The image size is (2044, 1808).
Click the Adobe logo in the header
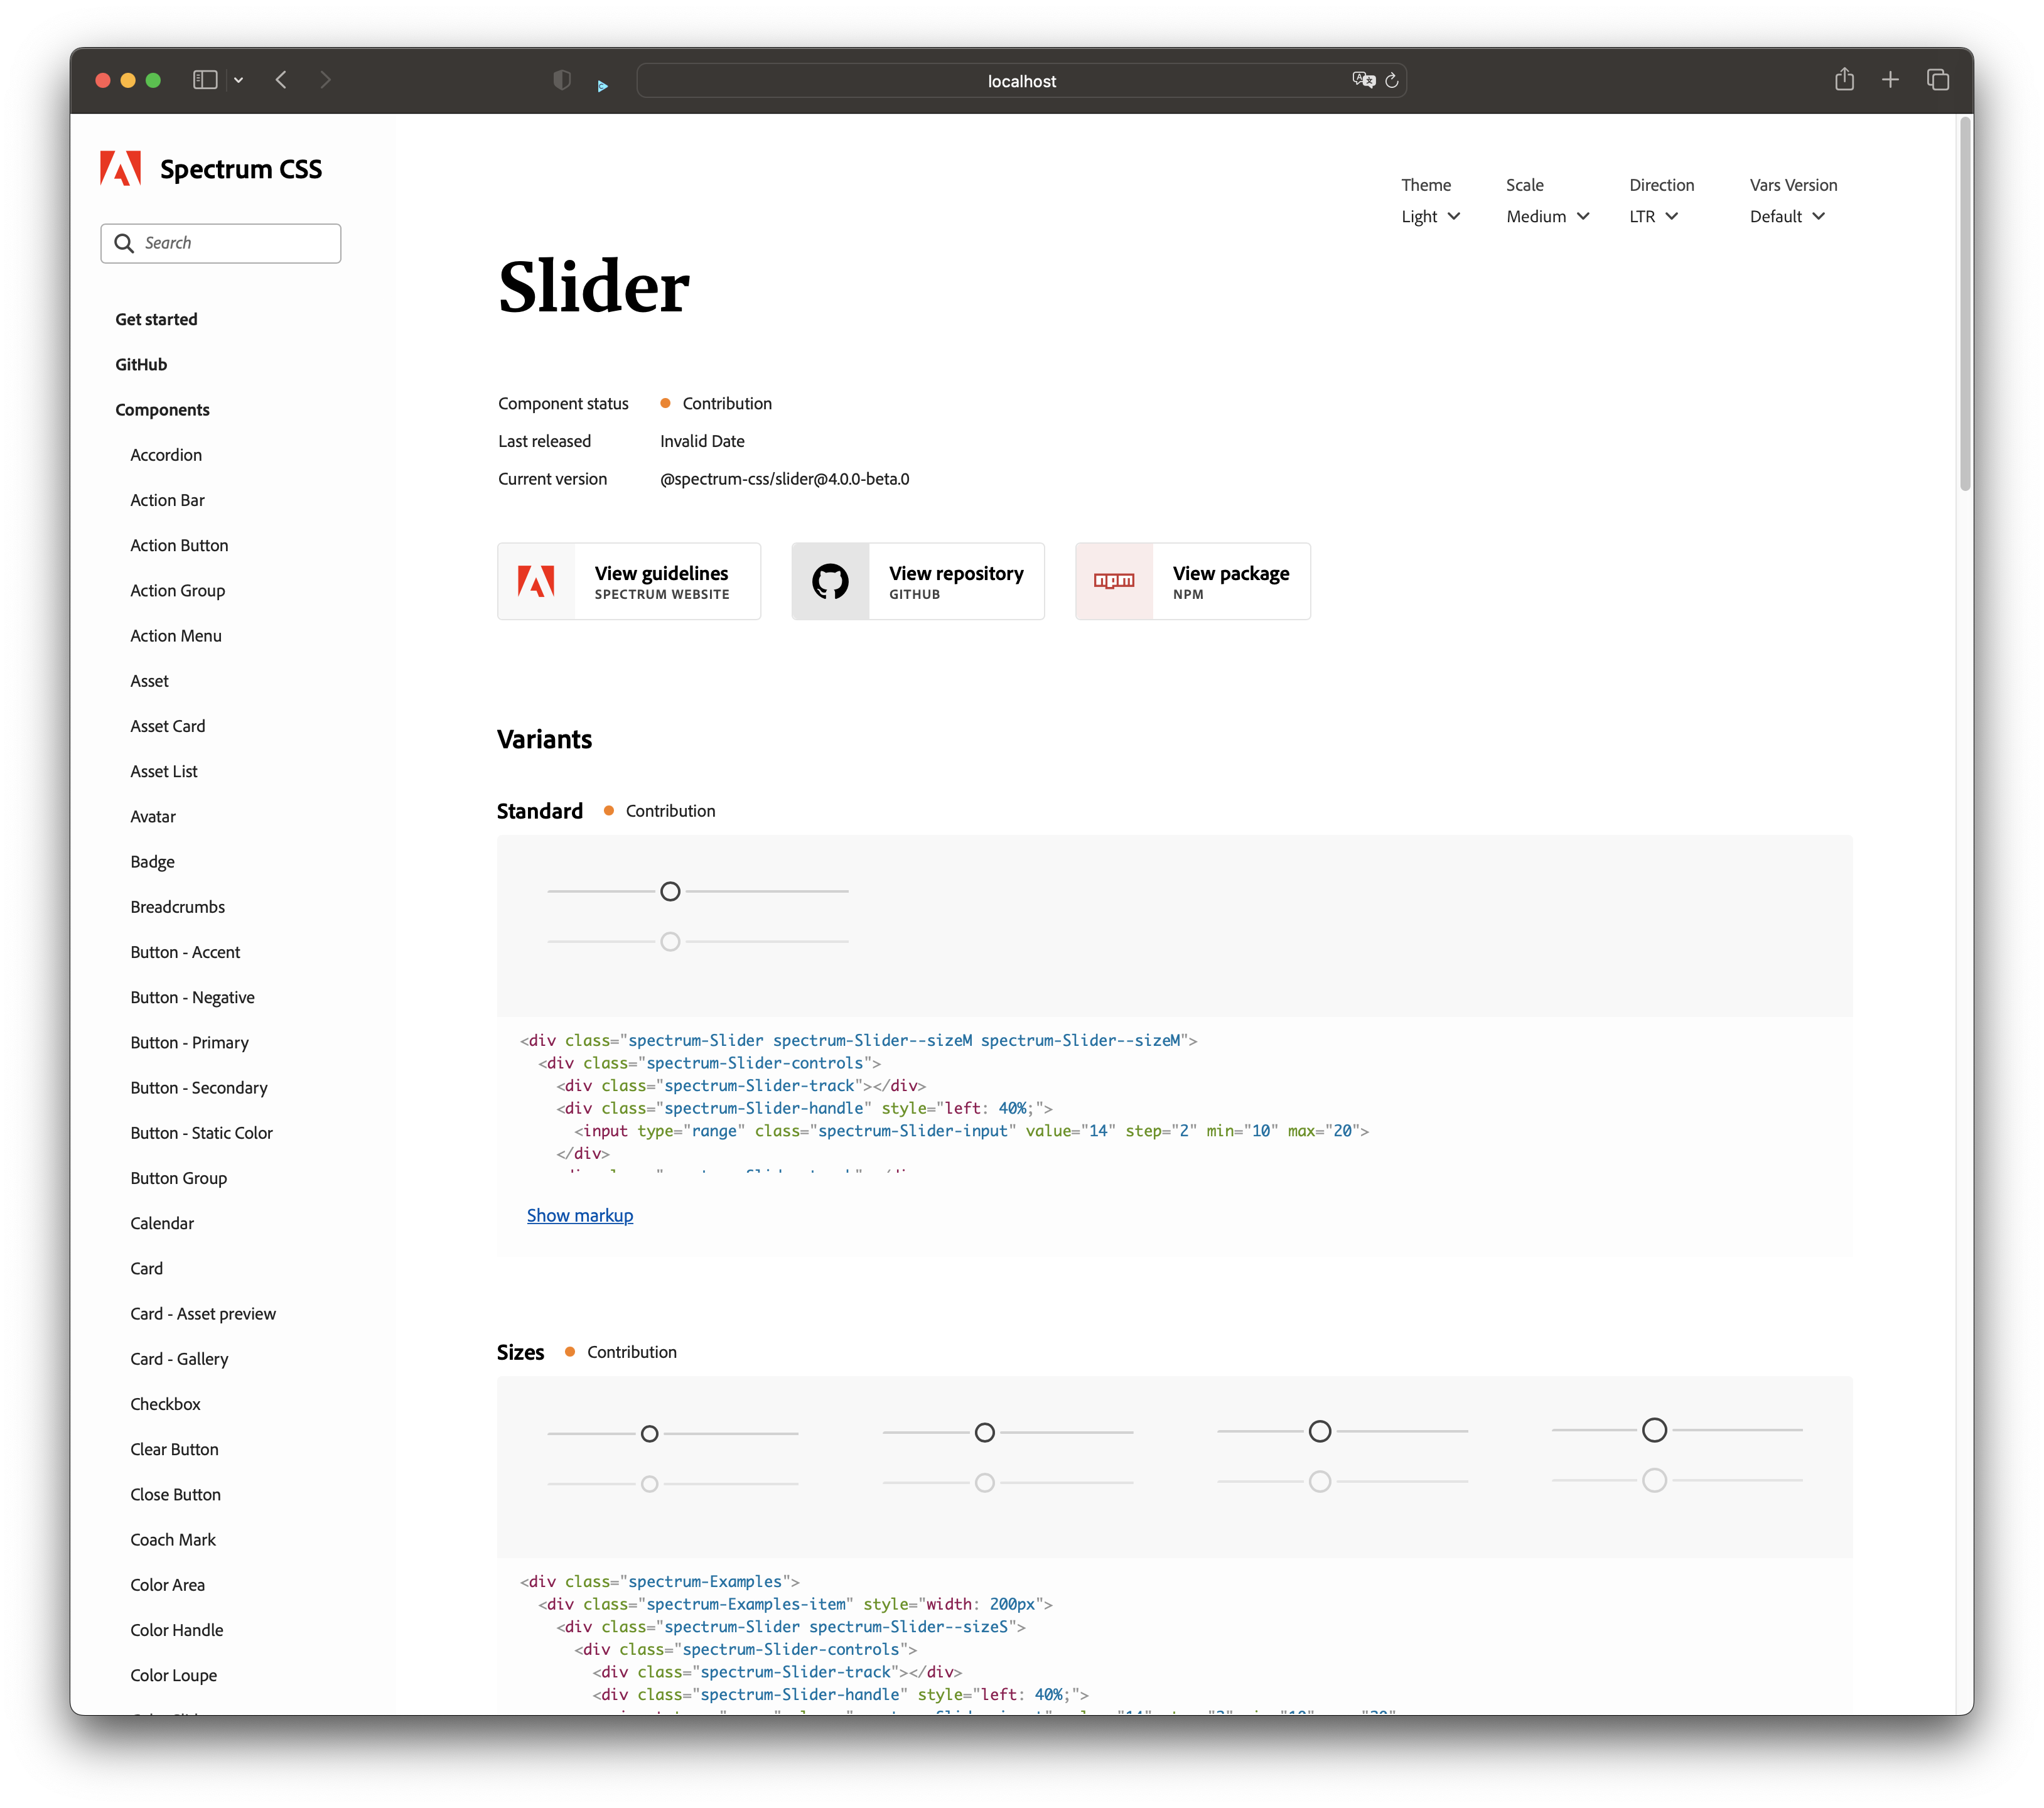121,169
